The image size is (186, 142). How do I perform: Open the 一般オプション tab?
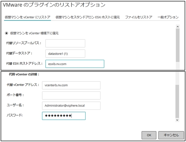pyautogui.click(x=168, y=17)
